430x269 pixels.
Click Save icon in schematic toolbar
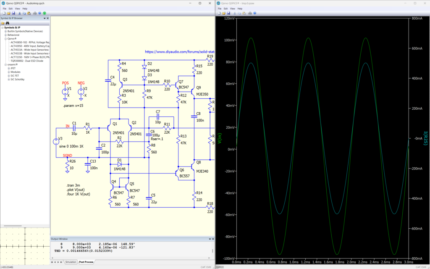(x=13, y=13)
